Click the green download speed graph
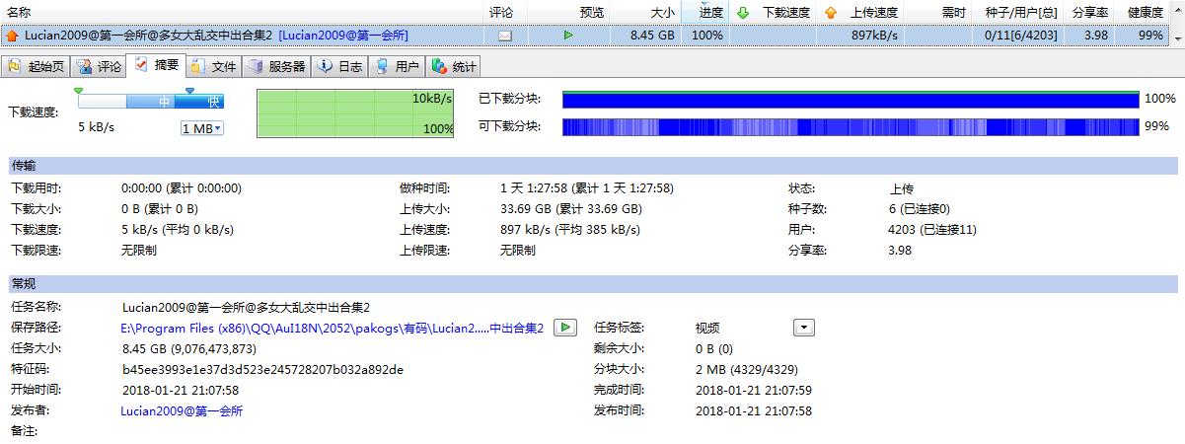Image resolution: width=1185 pixels, height=444 pixels. point(355,113)
